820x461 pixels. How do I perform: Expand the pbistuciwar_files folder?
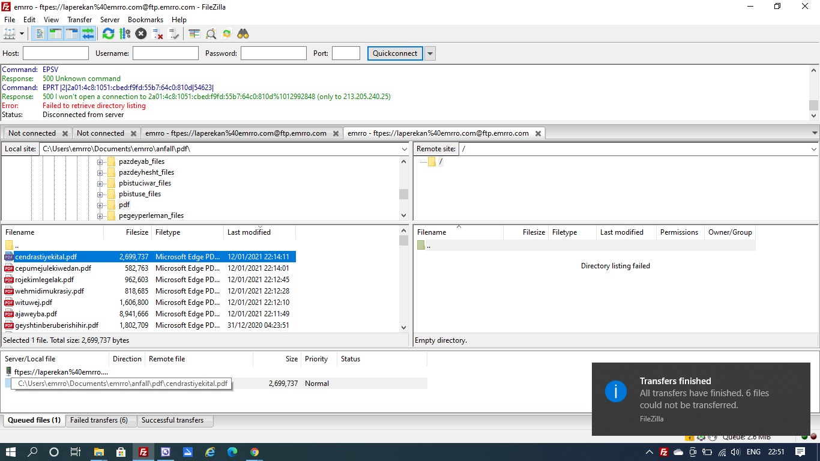tap(100, 183)
